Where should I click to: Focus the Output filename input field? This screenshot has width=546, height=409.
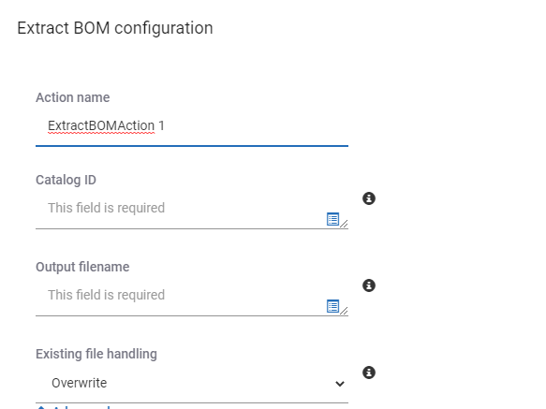pos(192,298)
